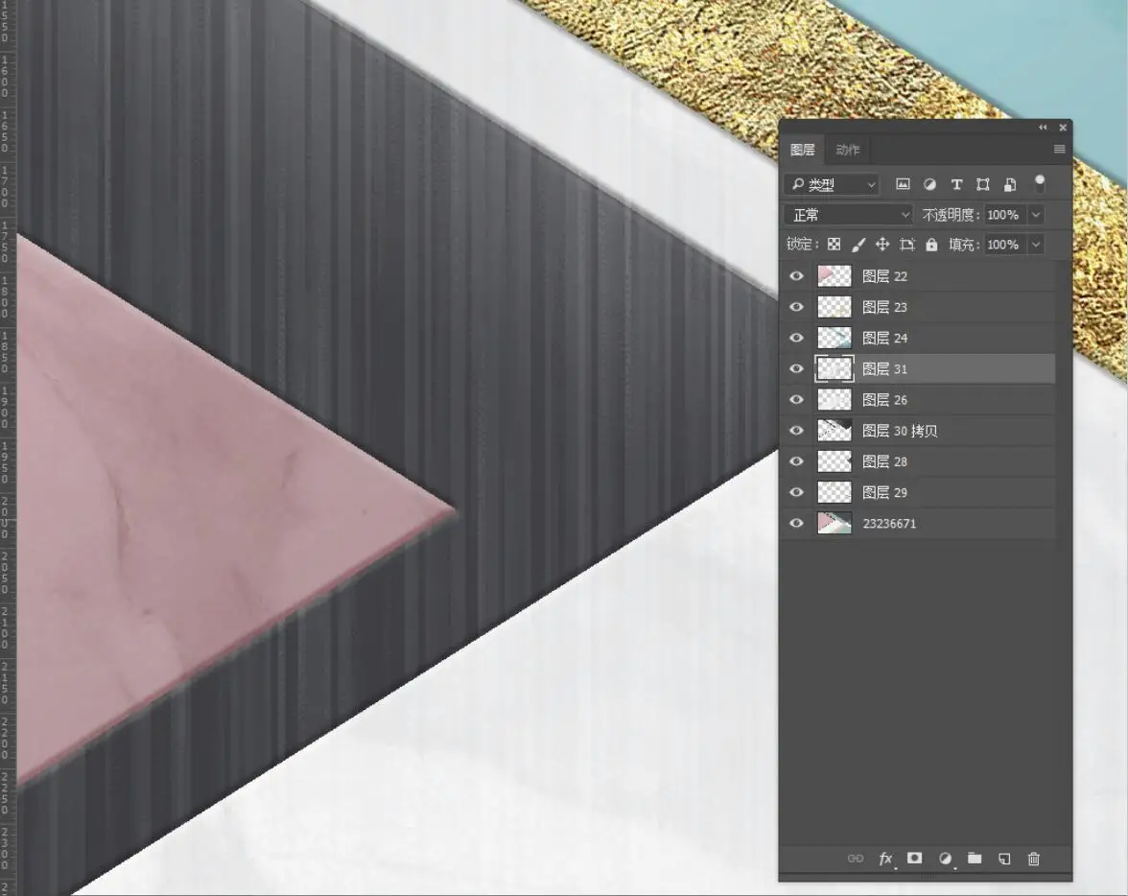Open the 正常 blend mode dropdown
Image resolution: width=1128 pixels, height=896 pixels.
(848, 215)
